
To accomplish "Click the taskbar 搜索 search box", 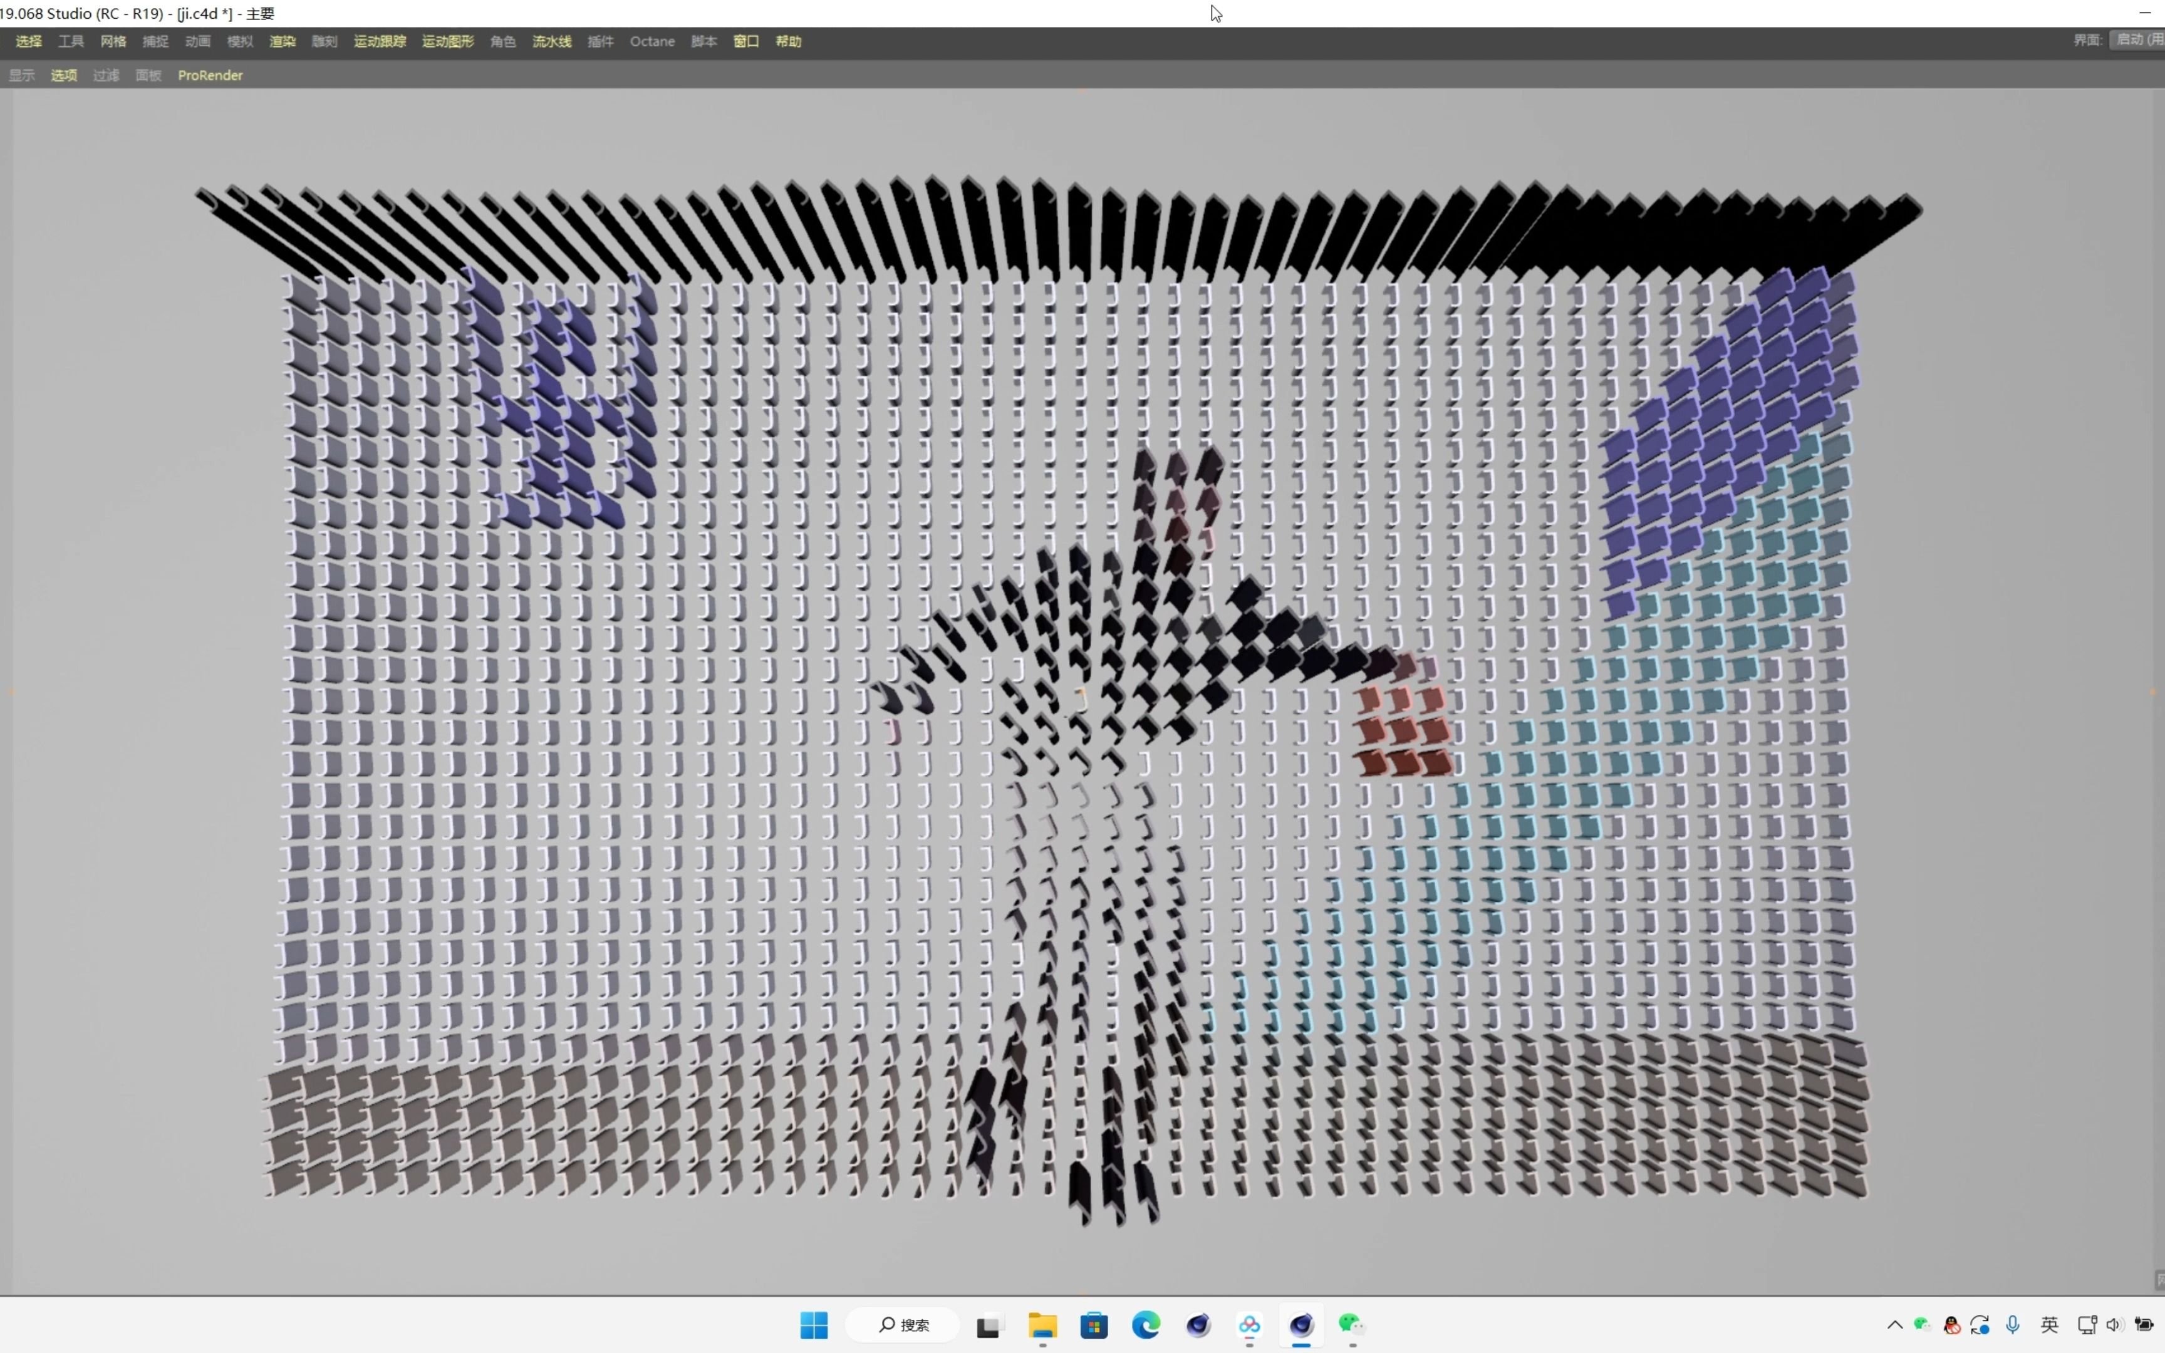I will click(903, 1324).
